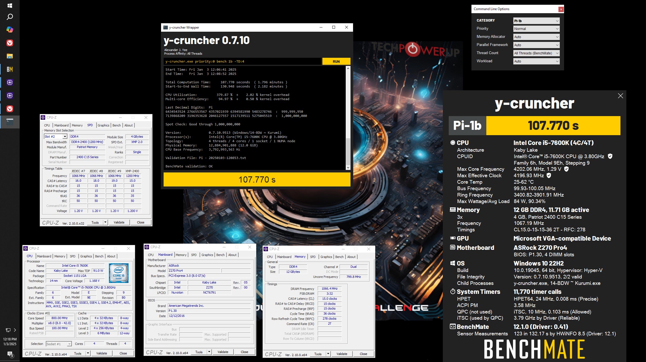Click Validate in CPU-Z Memory window

coord(342,354)
